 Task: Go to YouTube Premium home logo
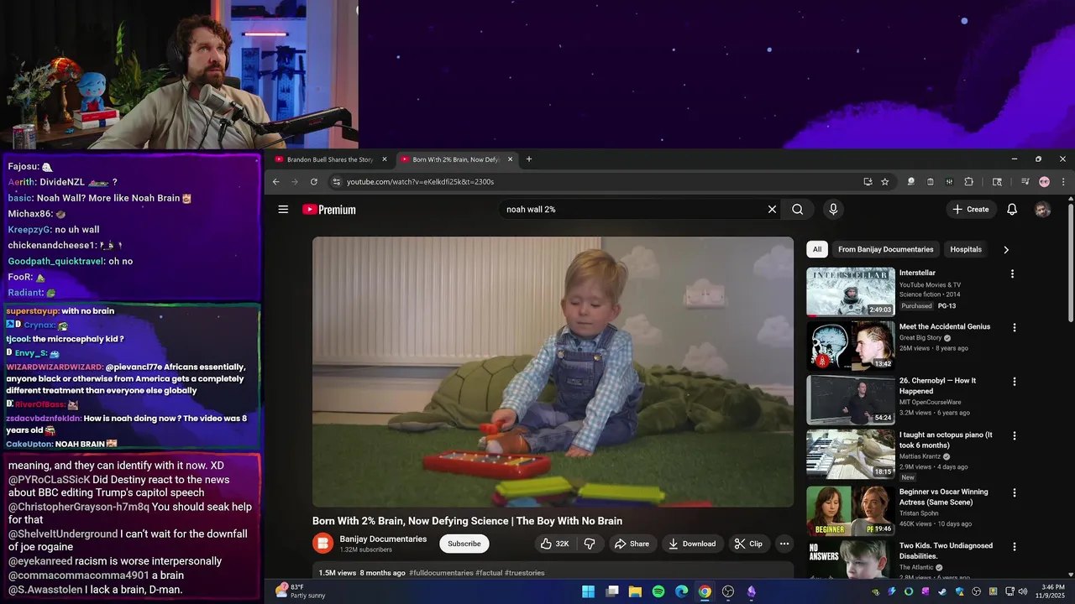pyautogui.click(x=329, y=210)
